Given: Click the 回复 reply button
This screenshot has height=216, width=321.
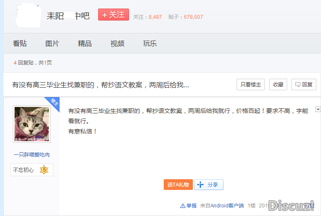Looking at the screenshot, I should [x=304, y=84].
